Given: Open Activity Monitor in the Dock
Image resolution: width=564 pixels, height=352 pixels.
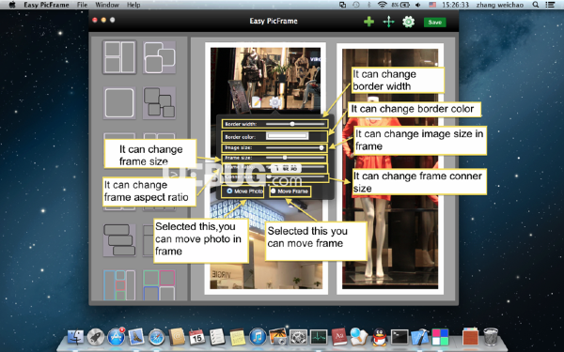Looking at the screenshot, I should 319,337.
